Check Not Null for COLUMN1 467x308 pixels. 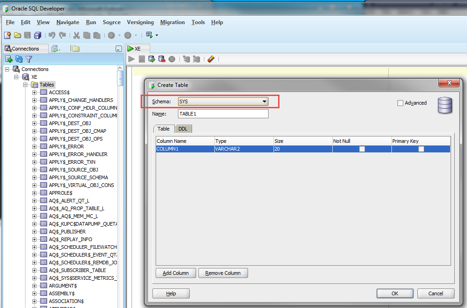click(x=362, y=149)
